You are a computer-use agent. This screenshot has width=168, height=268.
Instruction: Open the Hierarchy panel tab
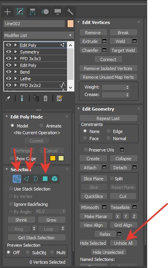click(x=33, y=12)
